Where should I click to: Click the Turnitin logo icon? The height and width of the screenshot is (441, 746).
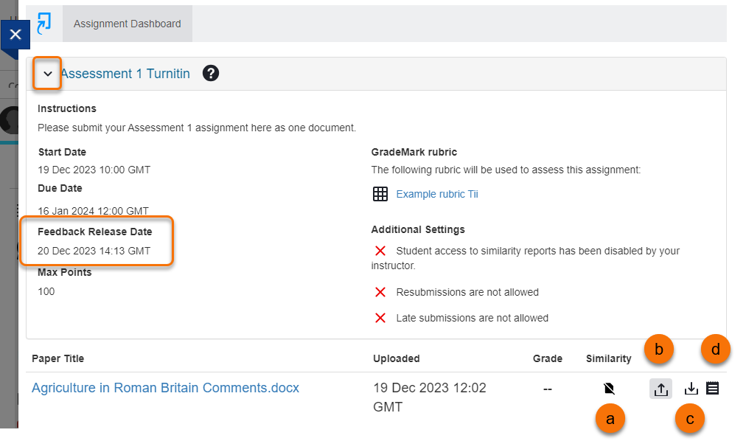pyautogui.click(x=44, y=23)
